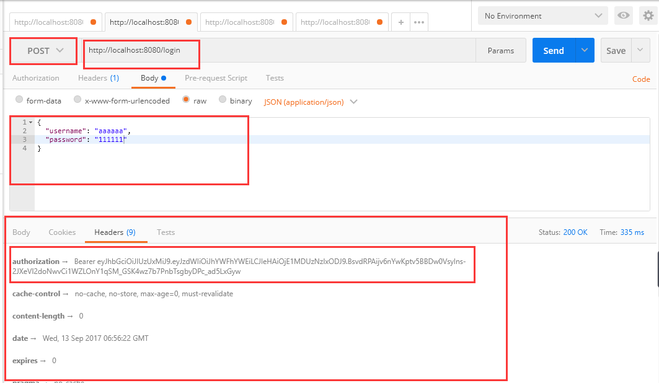Open the request Tests tab
Image resolution: width=659 pixels, height=383 pixels.
tap(275, 78)
